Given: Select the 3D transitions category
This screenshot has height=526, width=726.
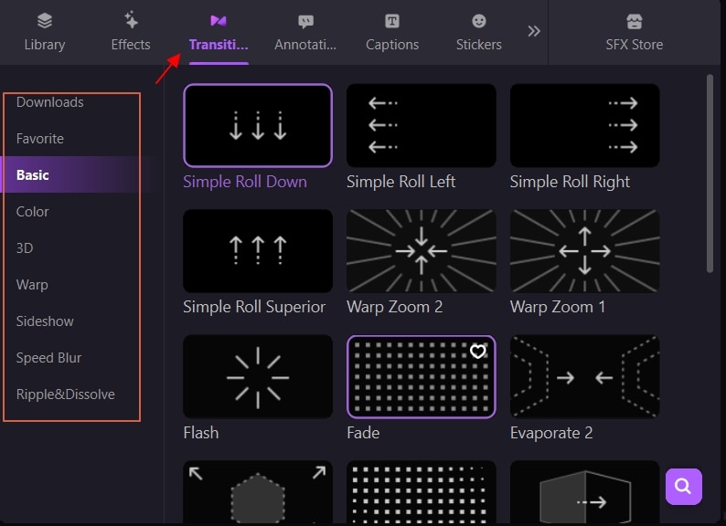Looking at the screenshot, I should click(25, 248).
